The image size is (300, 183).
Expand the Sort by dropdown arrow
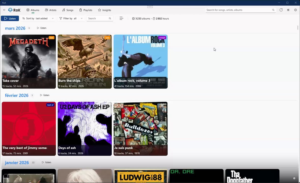(x=53, y=19)
